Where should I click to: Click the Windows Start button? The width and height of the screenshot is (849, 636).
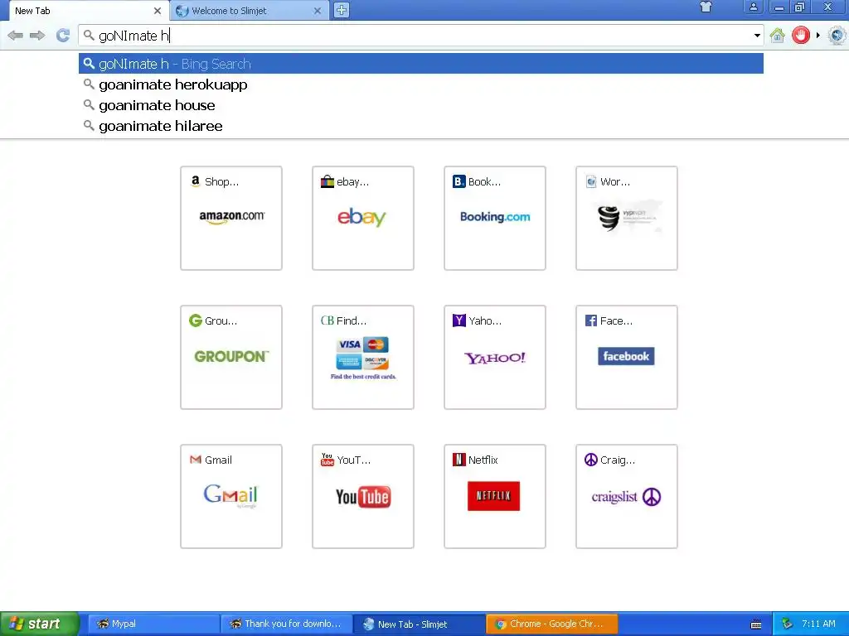39,624
